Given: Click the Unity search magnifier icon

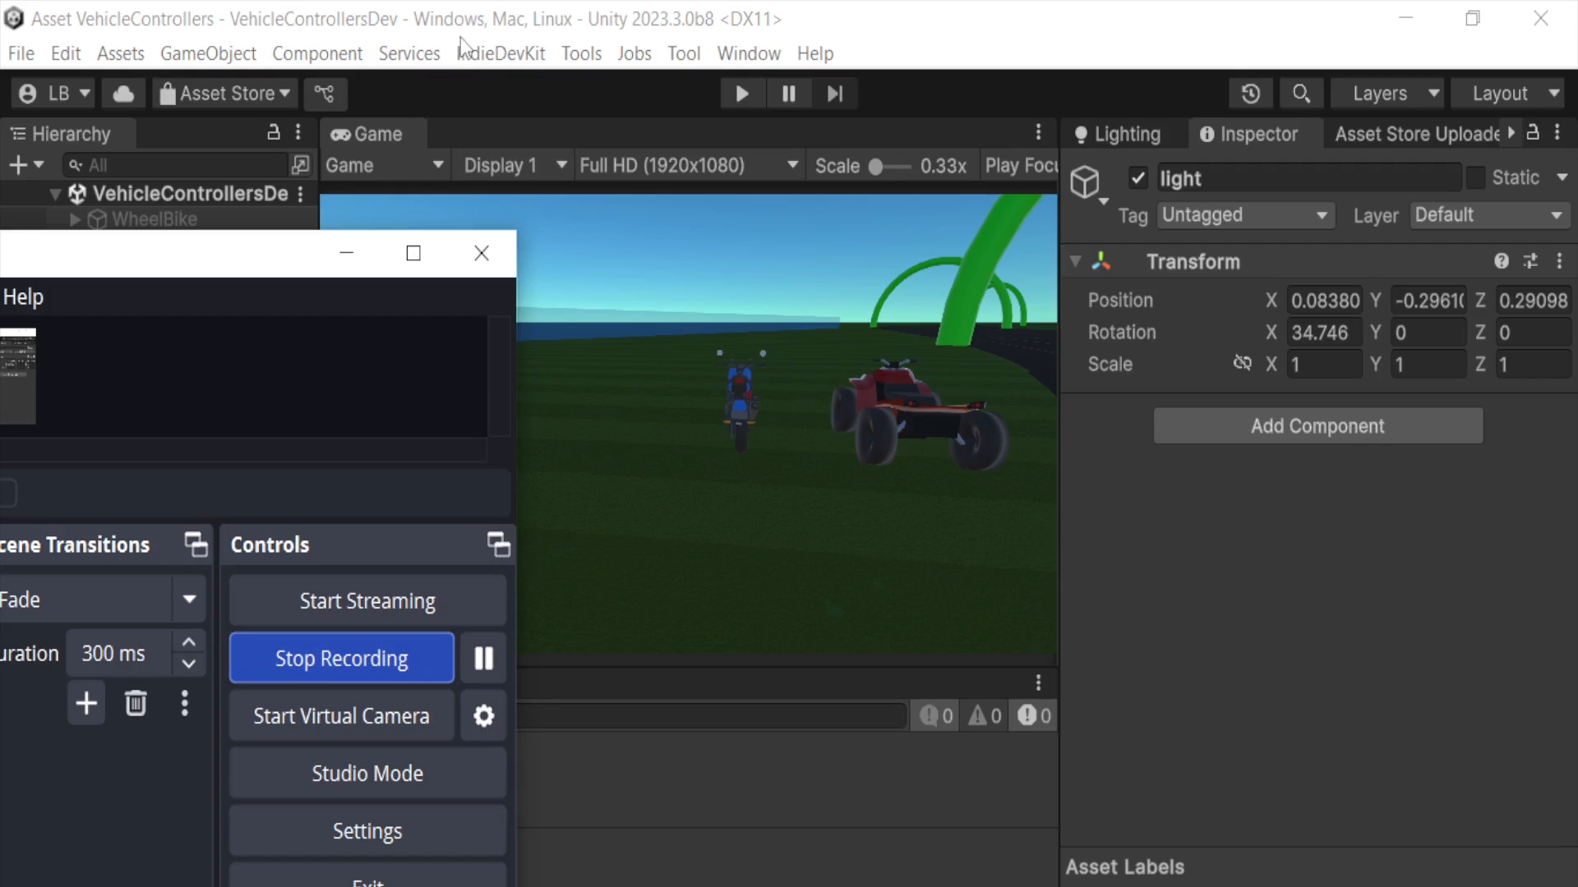Looking at the screenshot, I should [1301, 94].
